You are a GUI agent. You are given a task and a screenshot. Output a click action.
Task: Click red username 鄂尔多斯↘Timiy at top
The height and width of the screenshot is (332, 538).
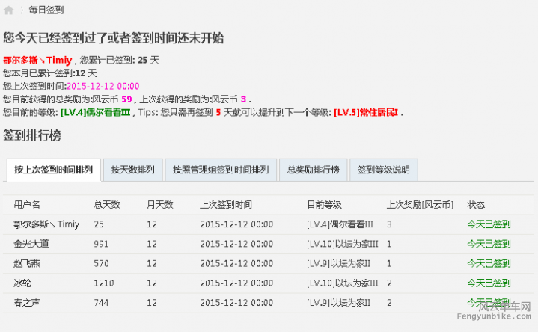pyautogui.click(x=37, y=60)
